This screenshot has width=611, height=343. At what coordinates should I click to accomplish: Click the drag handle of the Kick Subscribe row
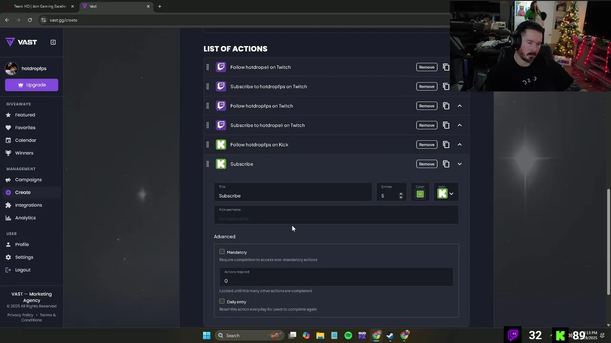[x=208, y=164]
